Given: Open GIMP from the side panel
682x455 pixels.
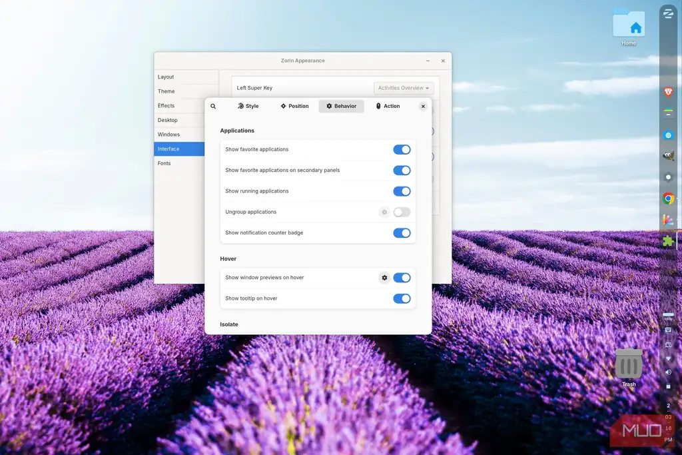Looking at the screenshot, I should [x=668, y=156].
